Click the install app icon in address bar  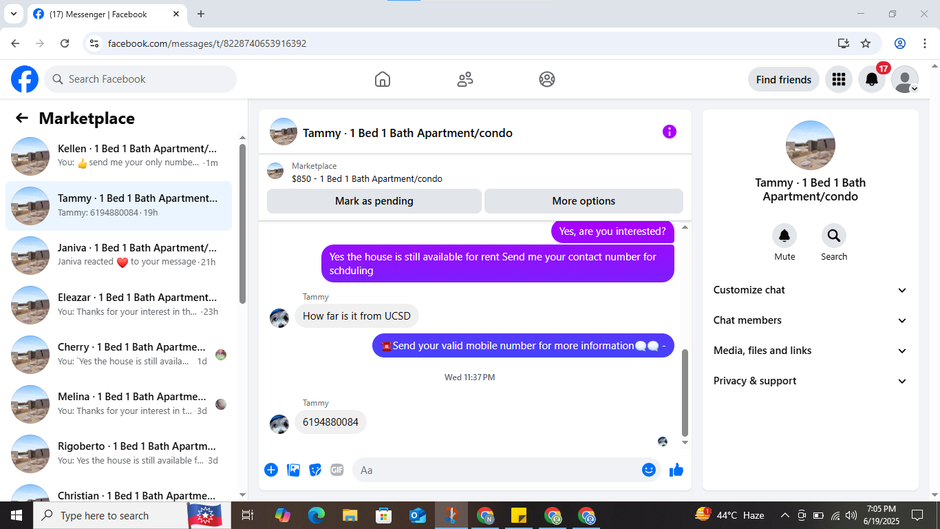(844, 43)
